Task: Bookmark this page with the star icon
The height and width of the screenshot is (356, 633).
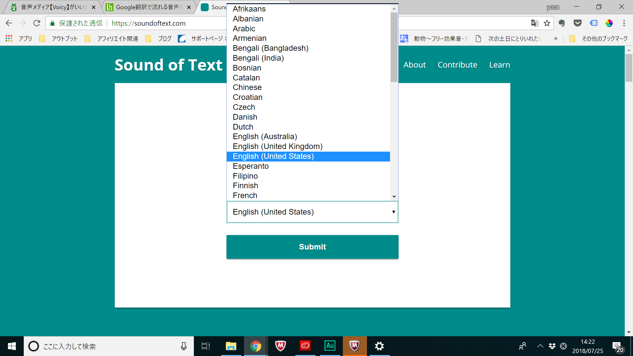Action: [x=547, y=23]
